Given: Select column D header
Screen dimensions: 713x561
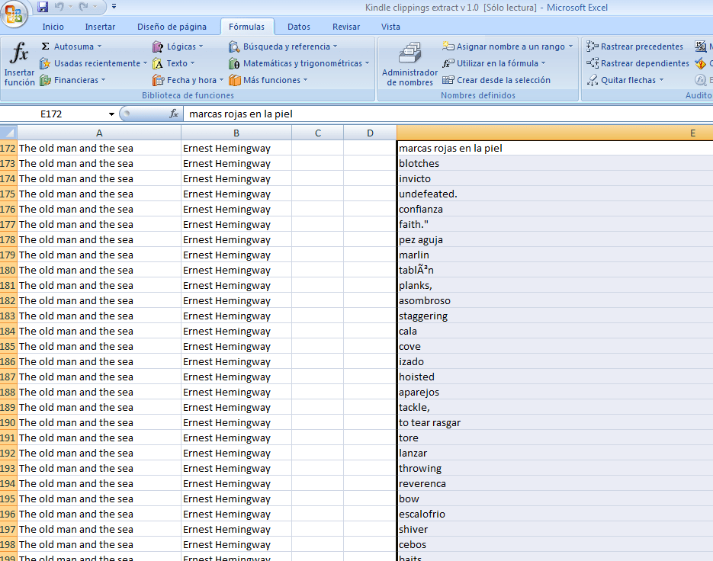Looking at the screenshot, I should [x=370, y=133].
